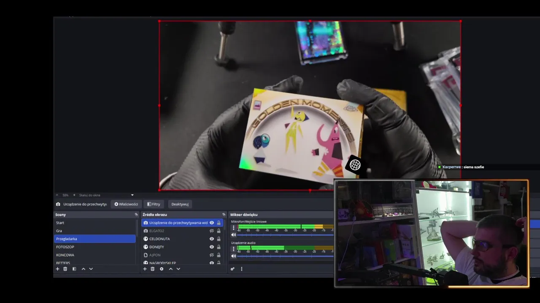Move the selected scene up
Image resolution: width=540 pixels, height=303 pixels.
[x=84, y=269]
